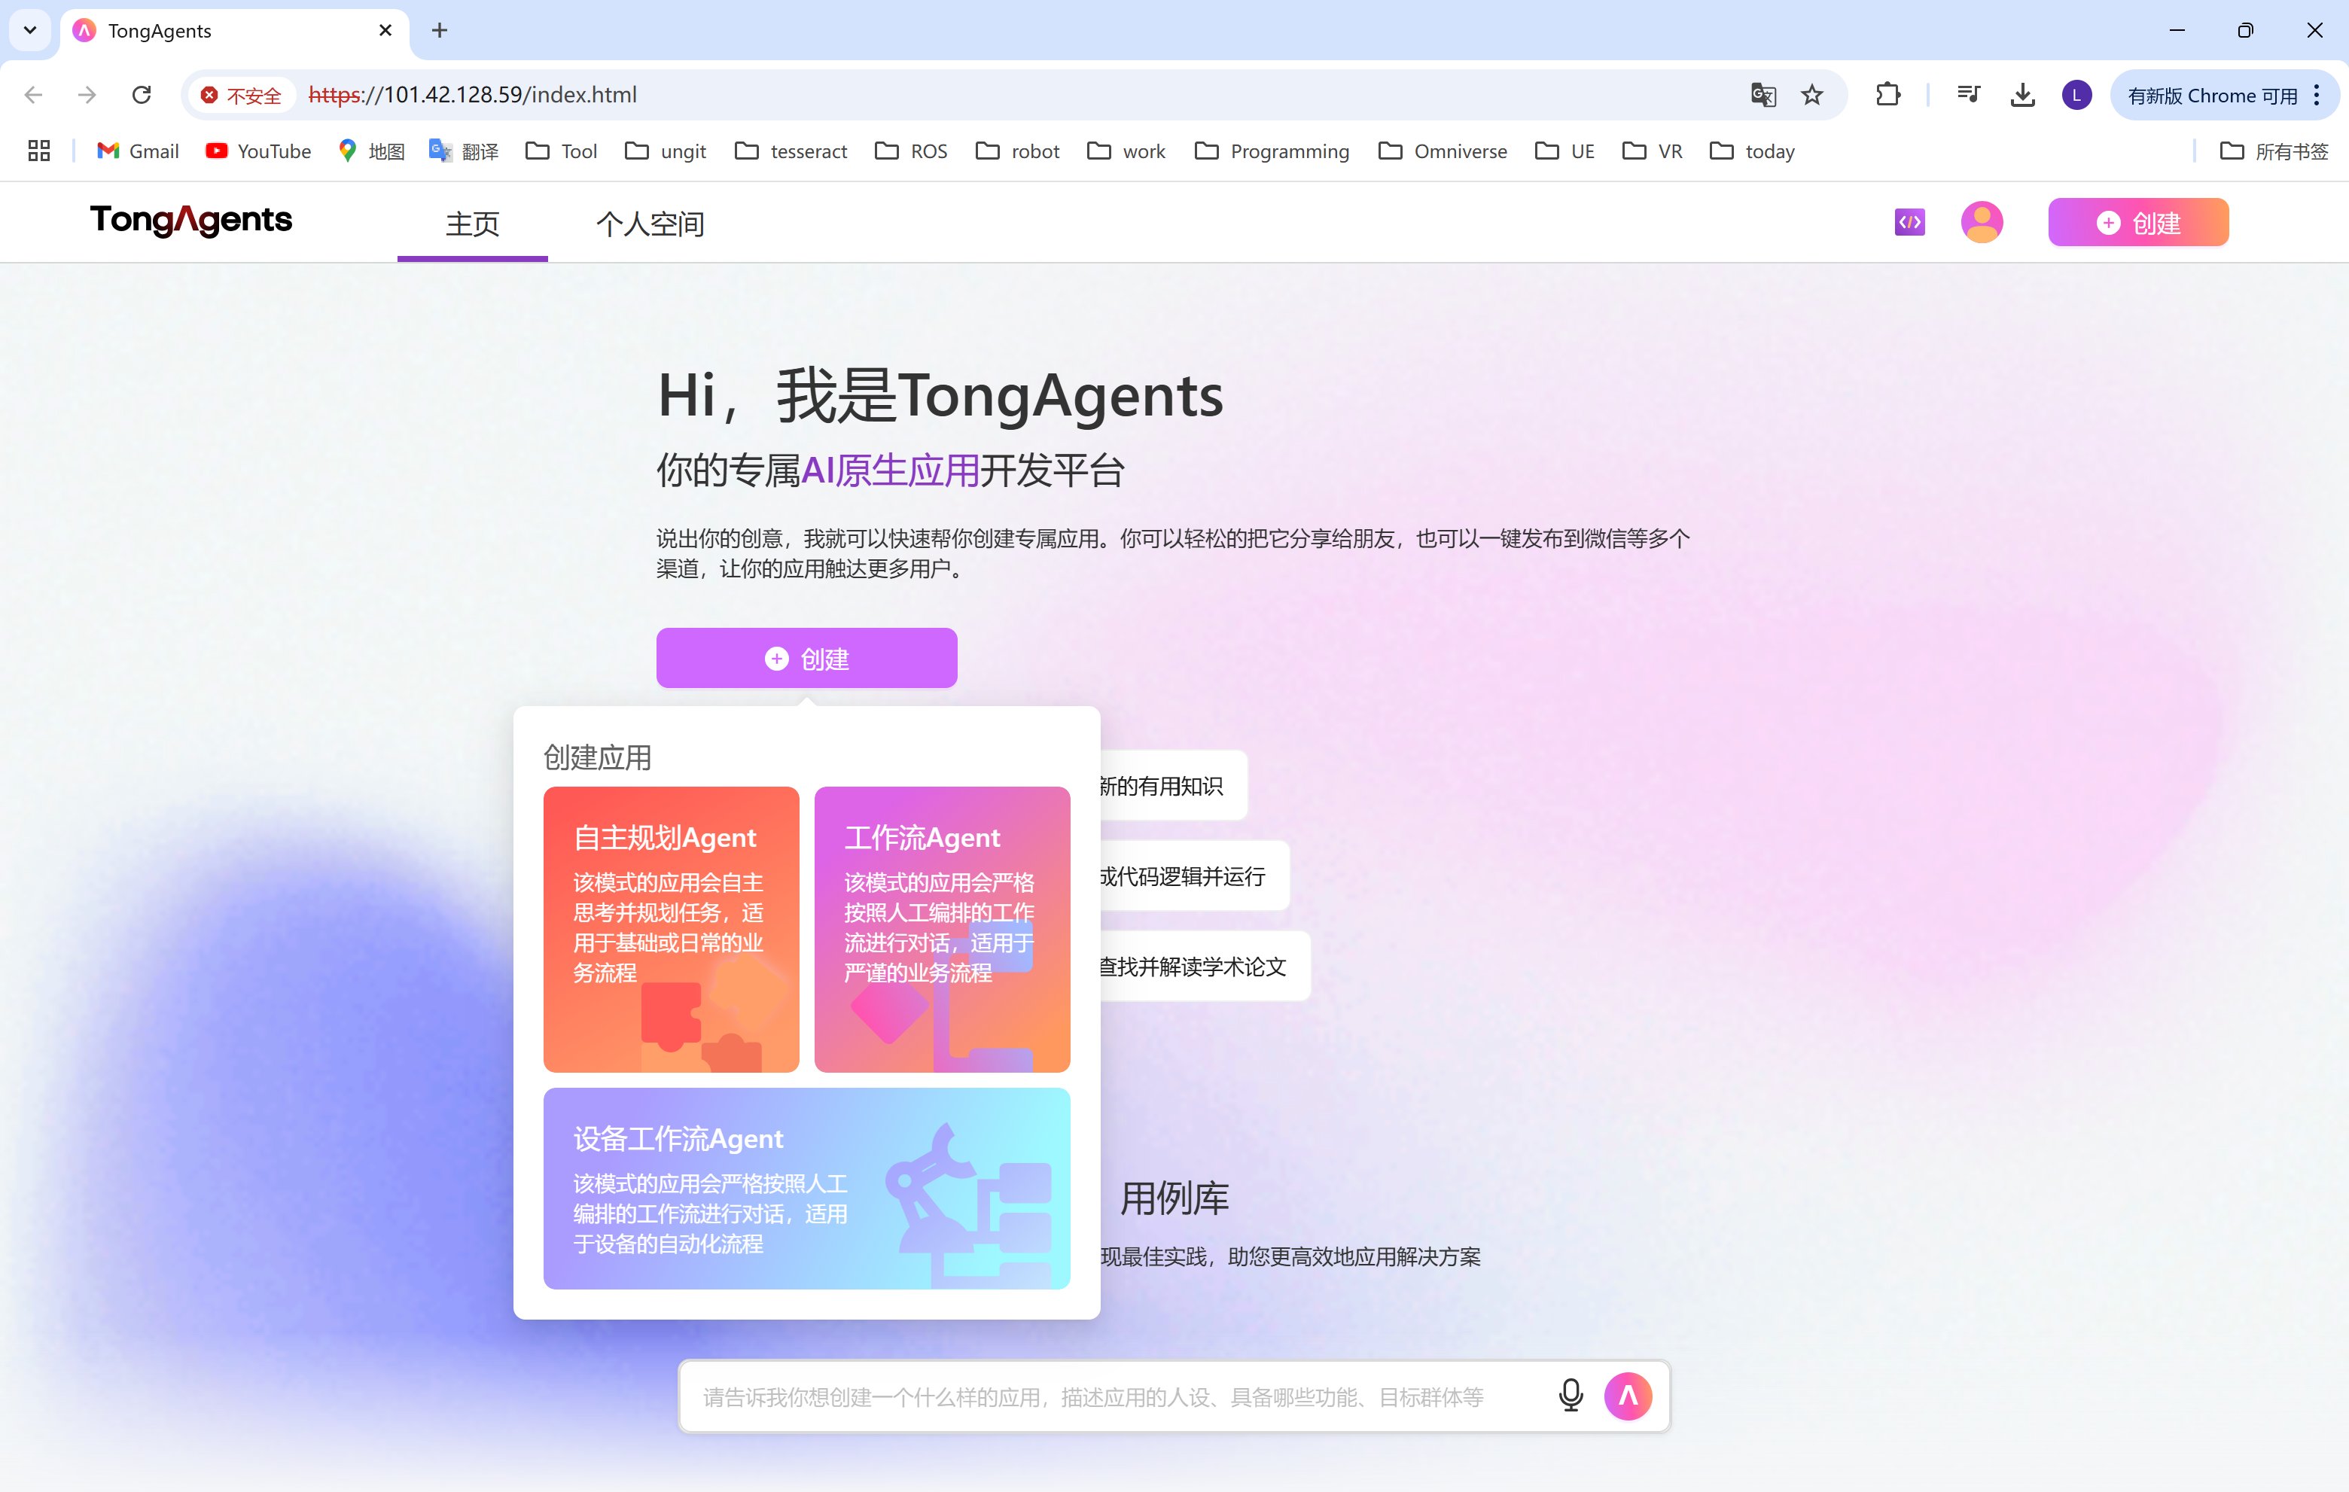
Task: Open the tab search chevron
Action: pos(29,30)
